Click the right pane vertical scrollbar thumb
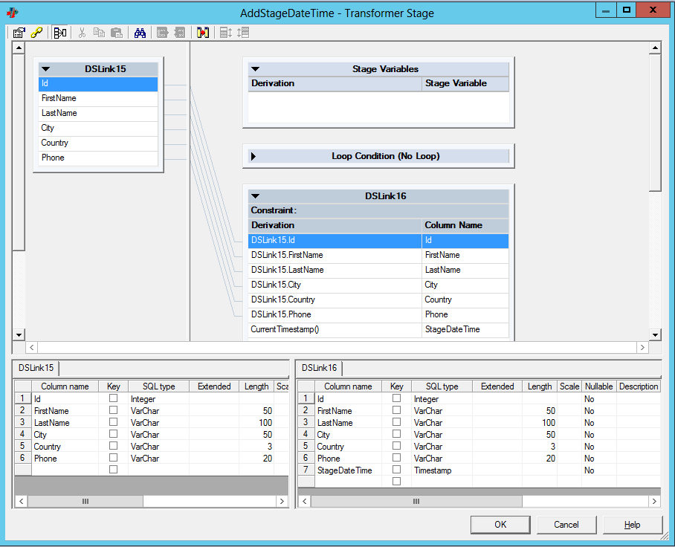Viewport: 675px width, 547px height. pos(655,122)
